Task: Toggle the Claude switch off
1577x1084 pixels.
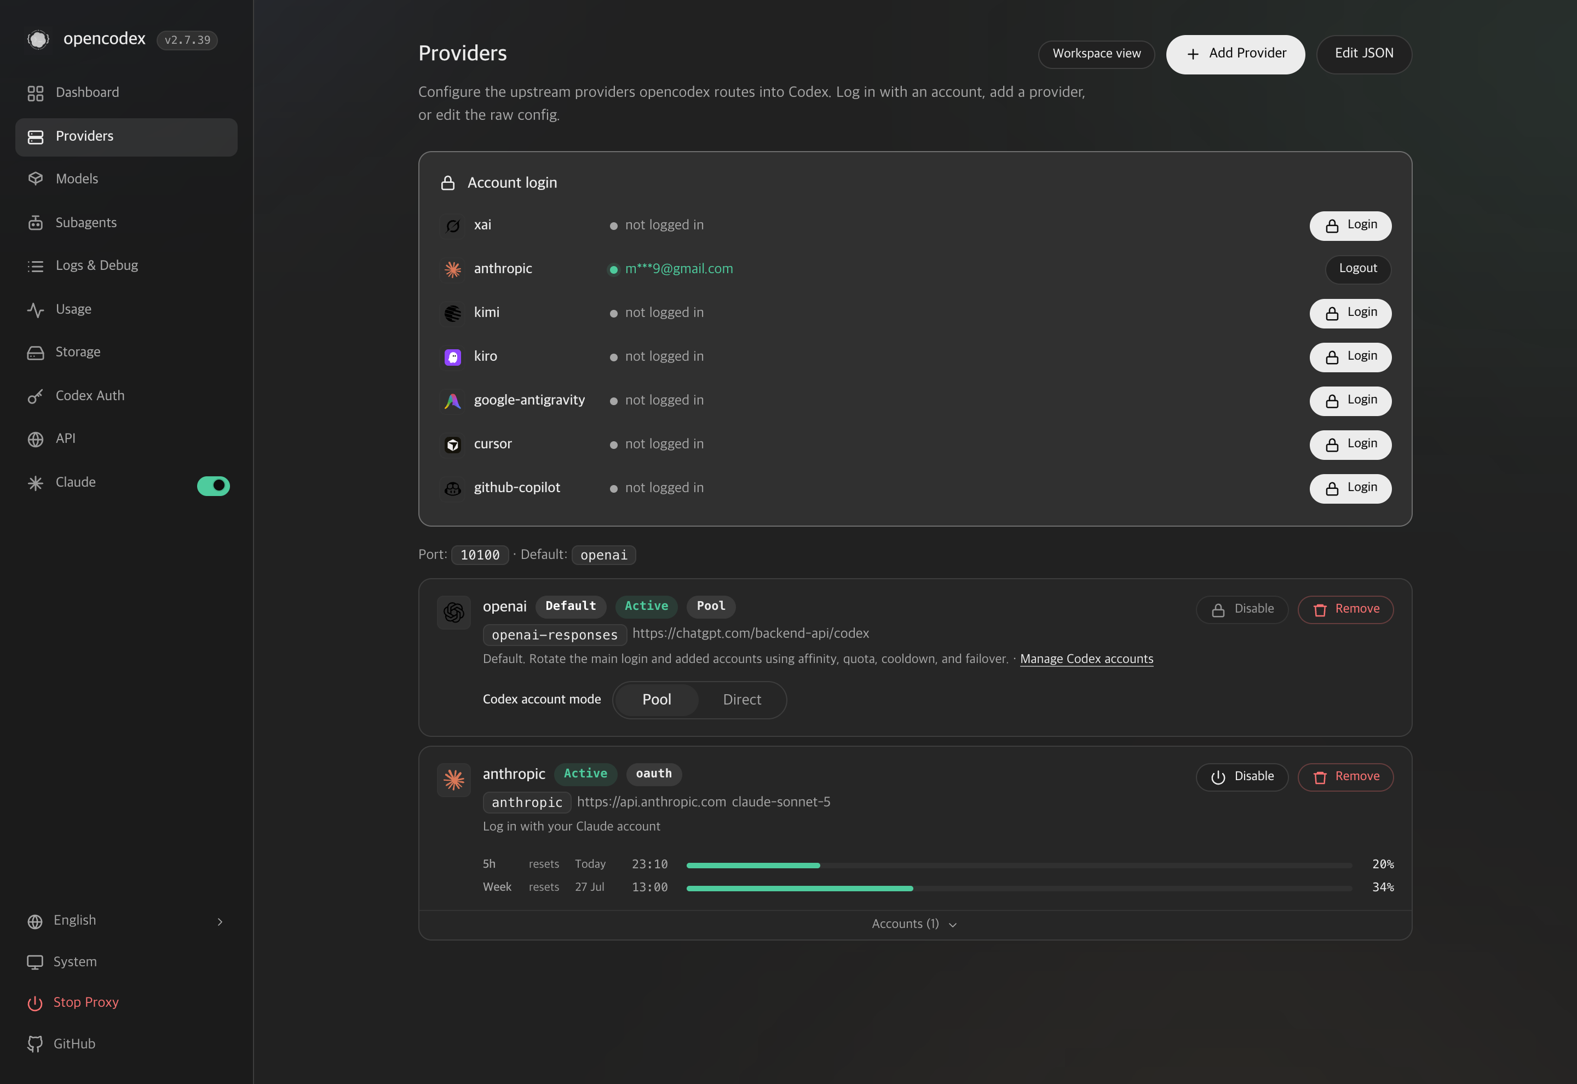Action: coord(213,486)
